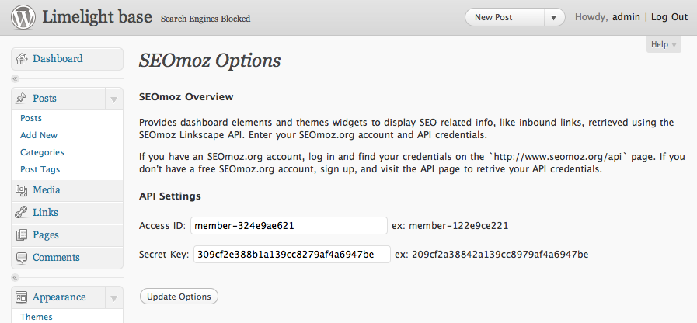The image size is (697, 323).
Task: Click the SEOmoz Options page heading
Action: pyautogui.click(x=210, y=61)
